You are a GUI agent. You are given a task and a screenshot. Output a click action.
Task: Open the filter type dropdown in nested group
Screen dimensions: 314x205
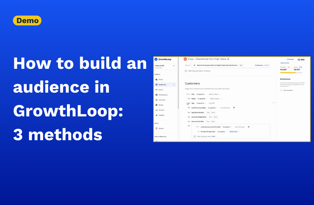click(214, 137)
